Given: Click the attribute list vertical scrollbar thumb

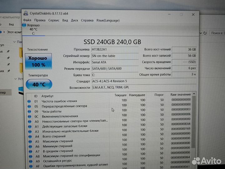Looking at the screenshot, I should pyautogui.click(x=194, y=122).
